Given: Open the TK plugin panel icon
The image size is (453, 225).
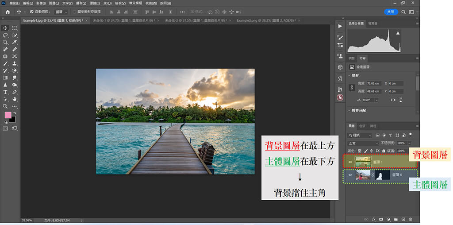Looking at the screenshot, I should click(340, 97).
